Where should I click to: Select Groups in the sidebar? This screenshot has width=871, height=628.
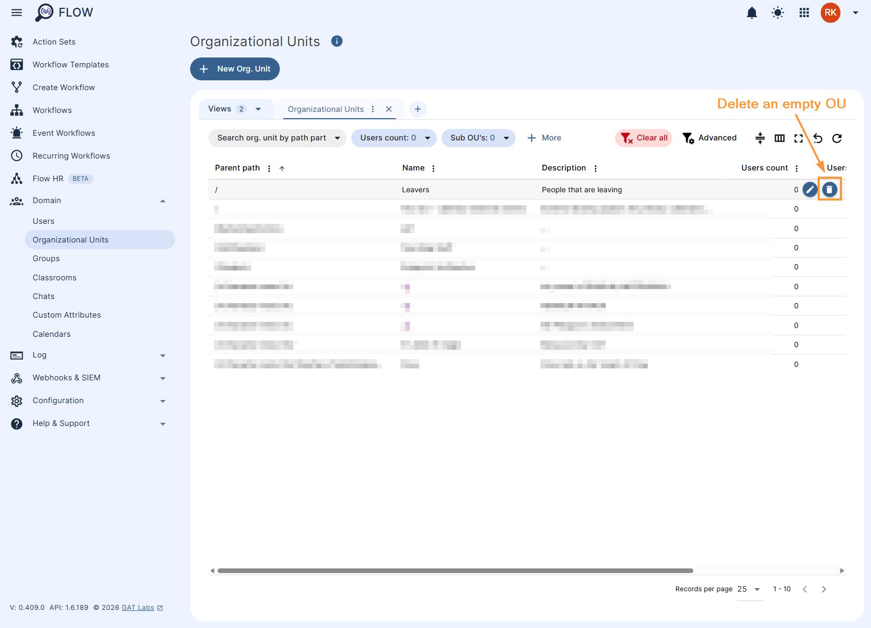pos(46,258)
